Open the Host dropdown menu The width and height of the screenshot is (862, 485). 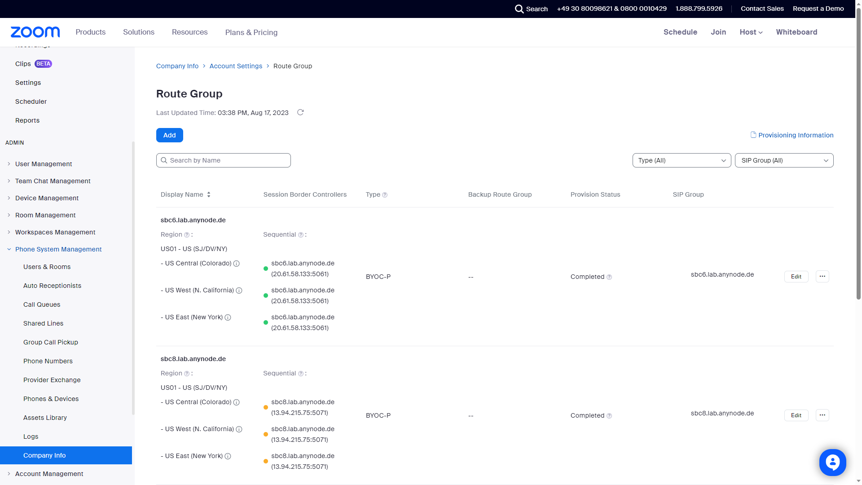tap(751, 32)
